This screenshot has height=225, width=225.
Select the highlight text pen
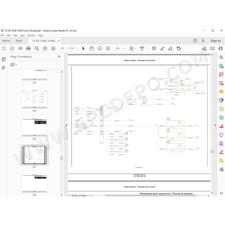(162, 49)
